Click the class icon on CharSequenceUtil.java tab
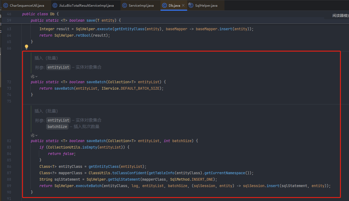 [x=5, y=5]
